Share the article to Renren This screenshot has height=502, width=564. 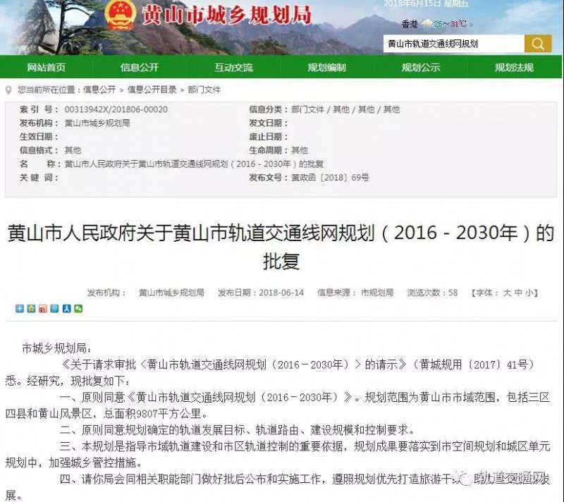(66, 309)
